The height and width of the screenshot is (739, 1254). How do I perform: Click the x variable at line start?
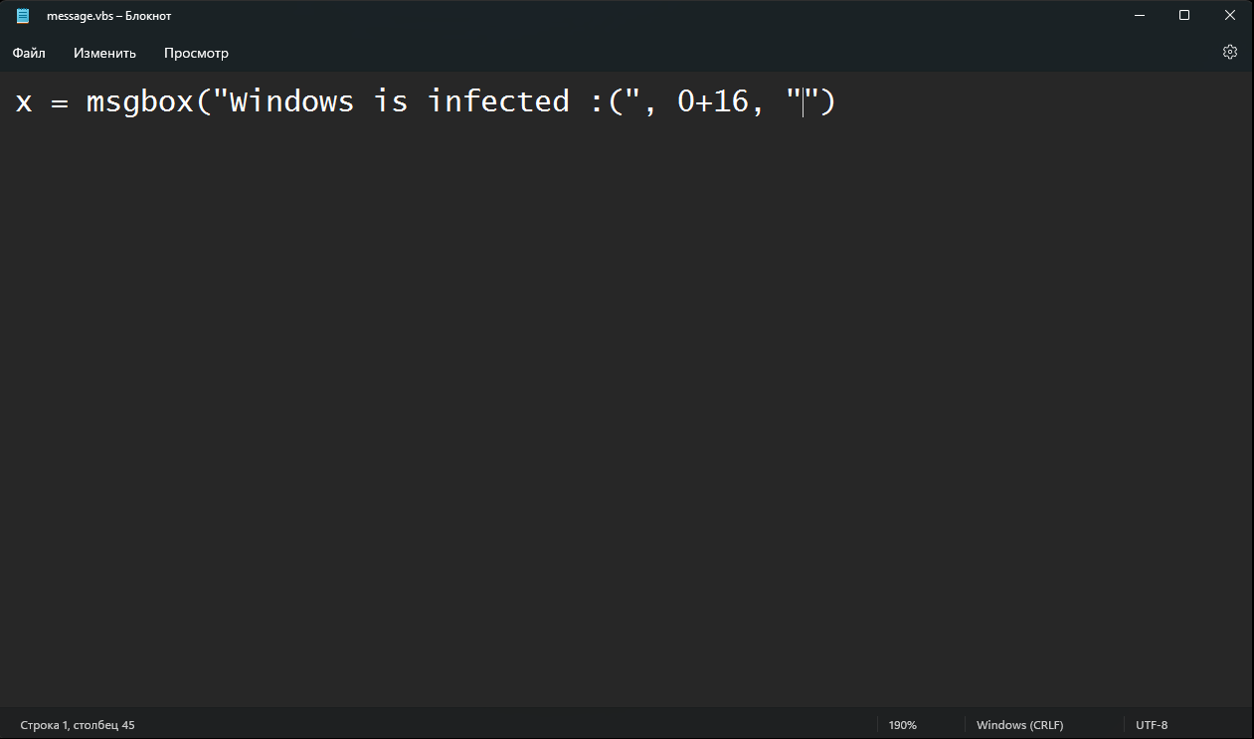tap(25, 102)
